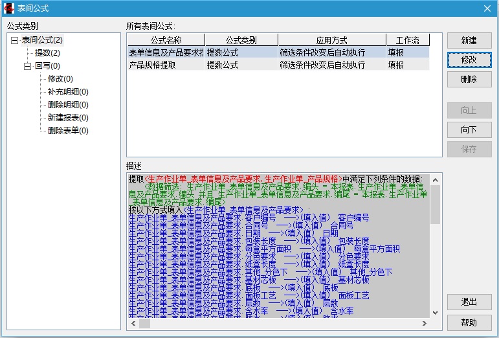The height and width of the screenshot is (338, 499).
Task: Pick 新建报表(0) in the tree
Action: (68, 118)
